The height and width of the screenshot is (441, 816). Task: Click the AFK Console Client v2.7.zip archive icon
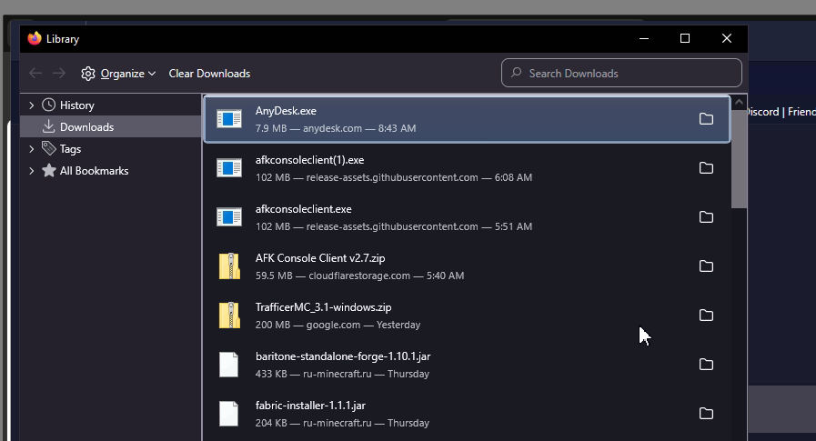coord(229,266)
